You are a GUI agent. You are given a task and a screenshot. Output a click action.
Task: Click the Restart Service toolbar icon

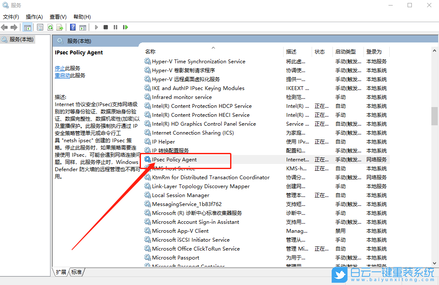[x=125, y=27]
